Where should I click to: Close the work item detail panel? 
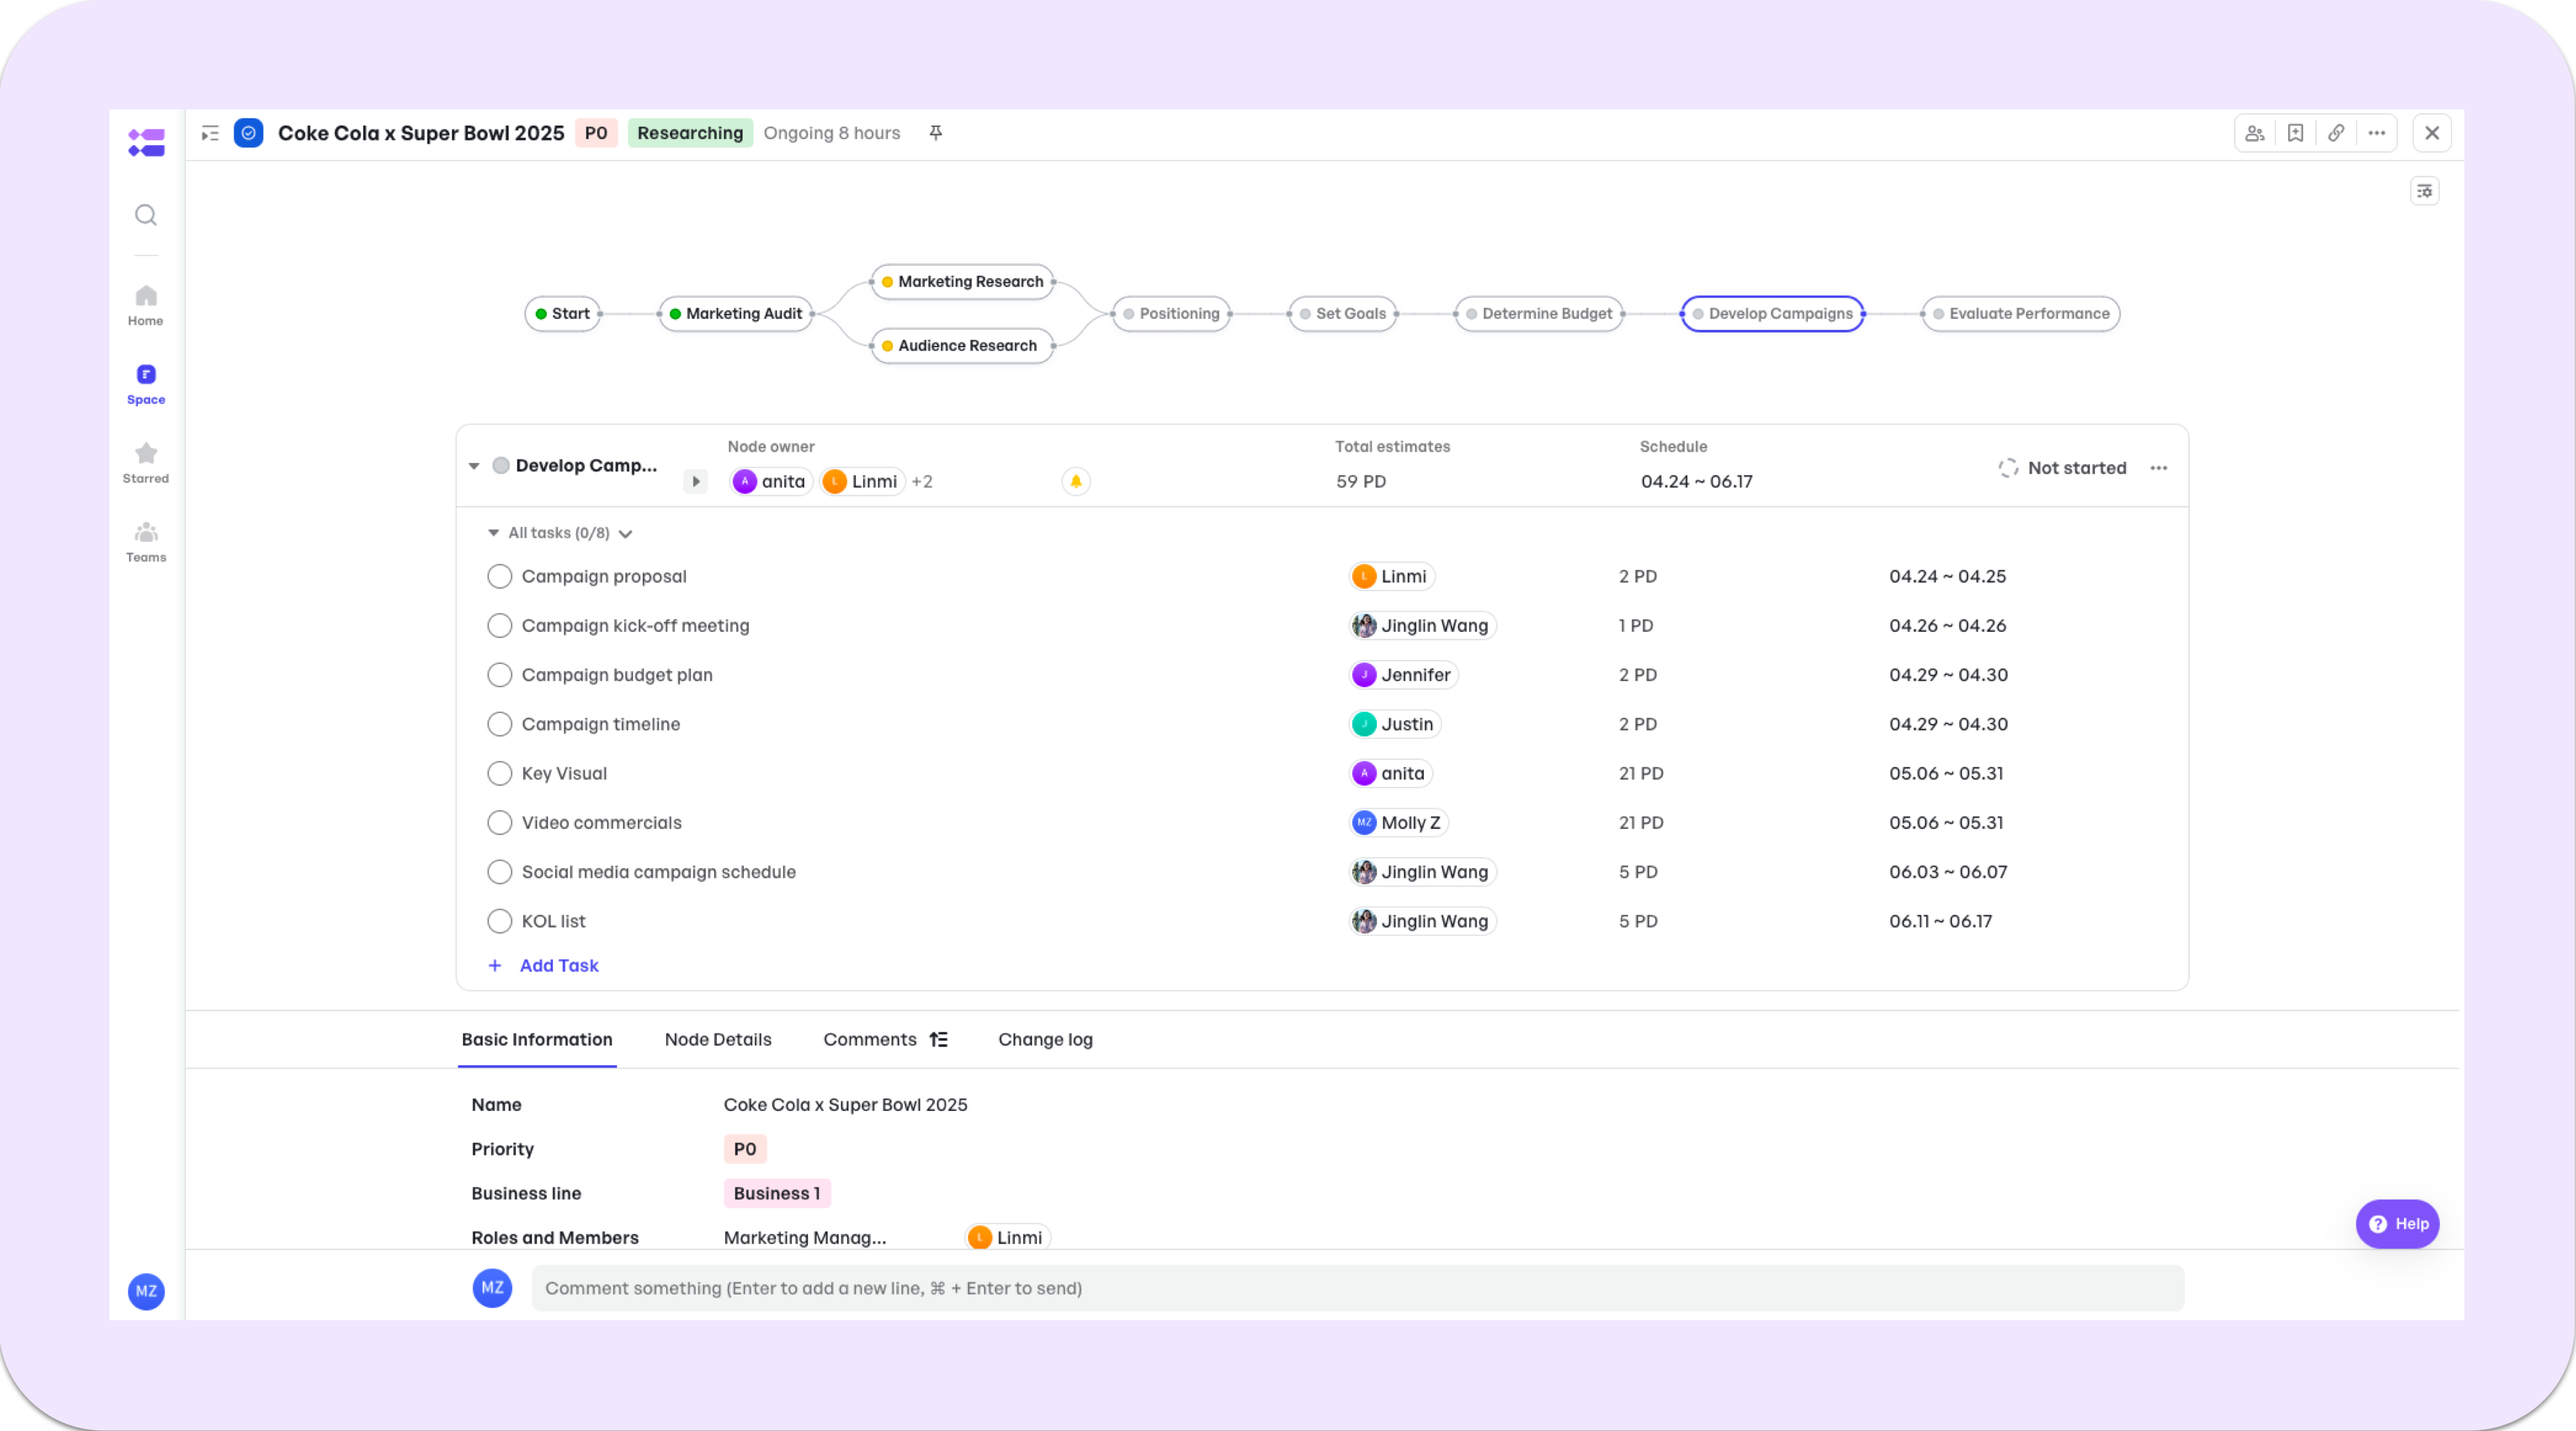point(2432,133)
